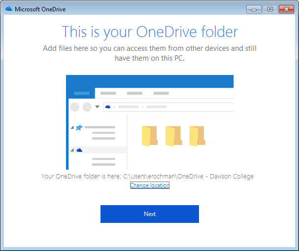The height and width of the screenshot is (251, 299).
Task: Click the 'Add files here' description text
Action: point(150,53)
